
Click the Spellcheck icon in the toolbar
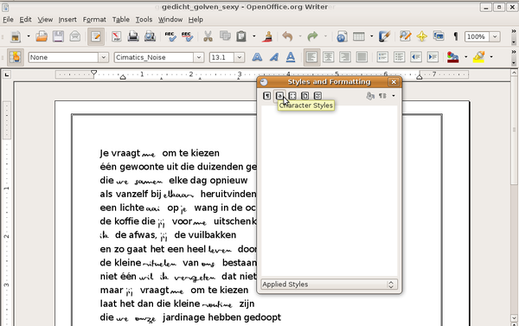click(170, 36)
